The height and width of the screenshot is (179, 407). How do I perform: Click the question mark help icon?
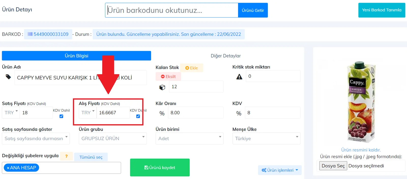tap(66, 156)
